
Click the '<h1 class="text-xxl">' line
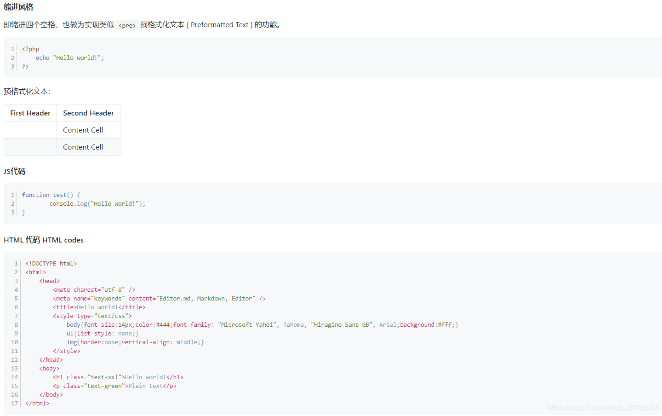pos(118,377)
